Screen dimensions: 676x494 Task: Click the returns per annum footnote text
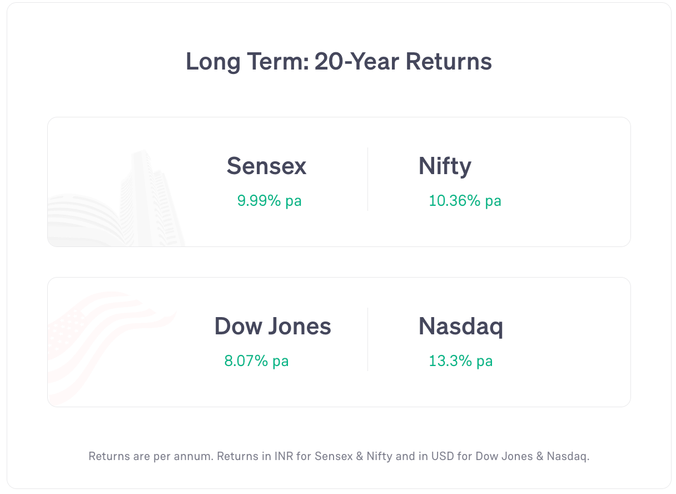tap(339, 457)
